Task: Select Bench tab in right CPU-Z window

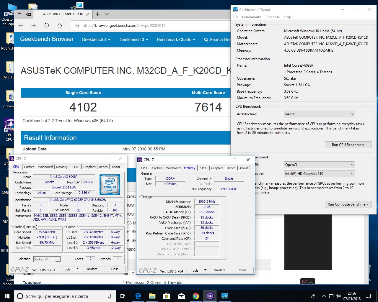Action: pyautogui.click(x=231, y=168)
